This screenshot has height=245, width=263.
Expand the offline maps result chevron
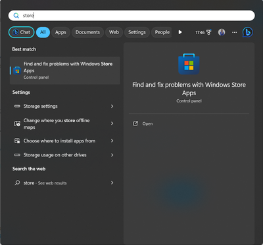pyautogui.click(x=112, y=123)
